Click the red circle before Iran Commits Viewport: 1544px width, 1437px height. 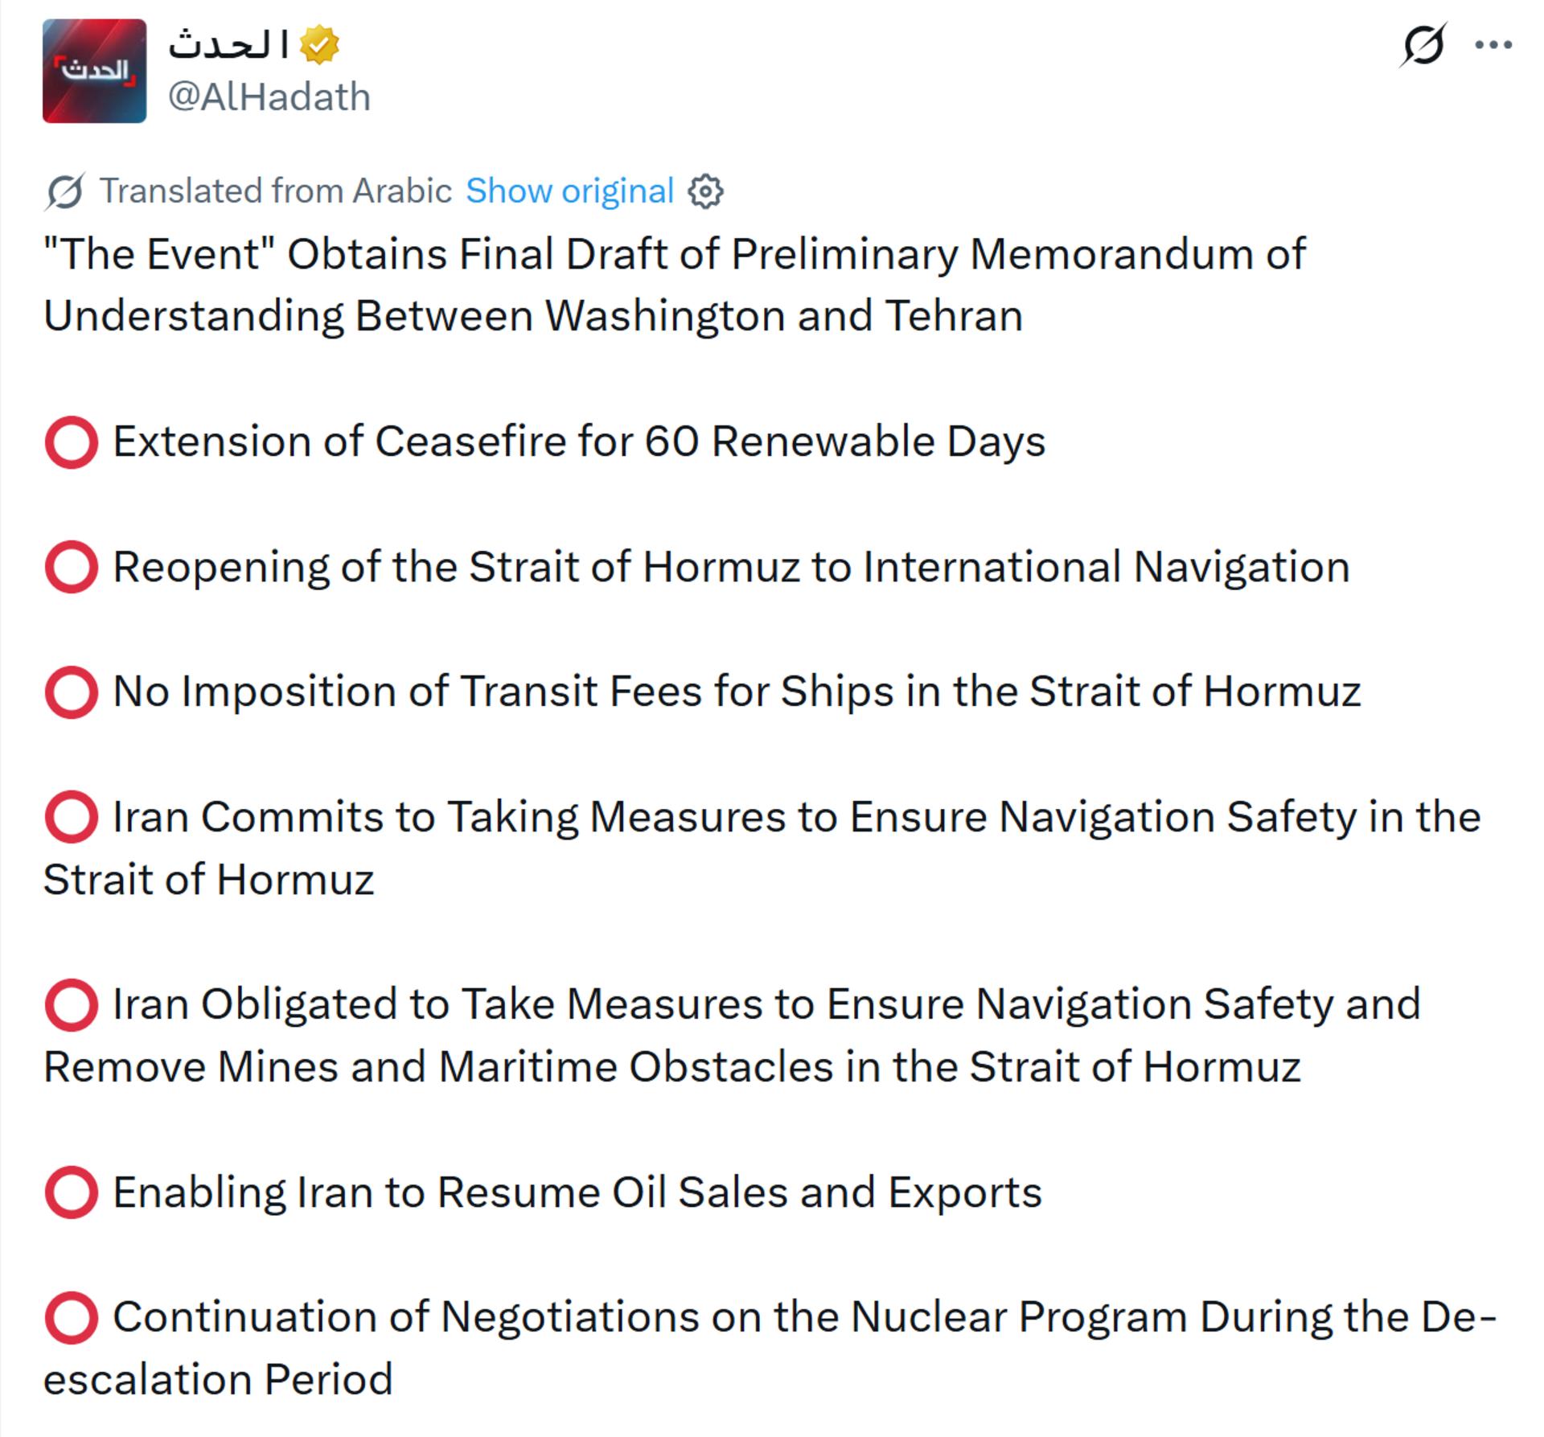tap(72, 817)
